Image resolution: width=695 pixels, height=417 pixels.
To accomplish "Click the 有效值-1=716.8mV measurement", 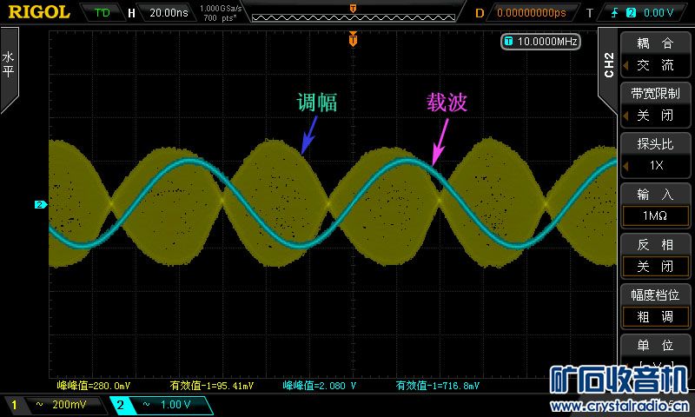I will coord(438,386).
